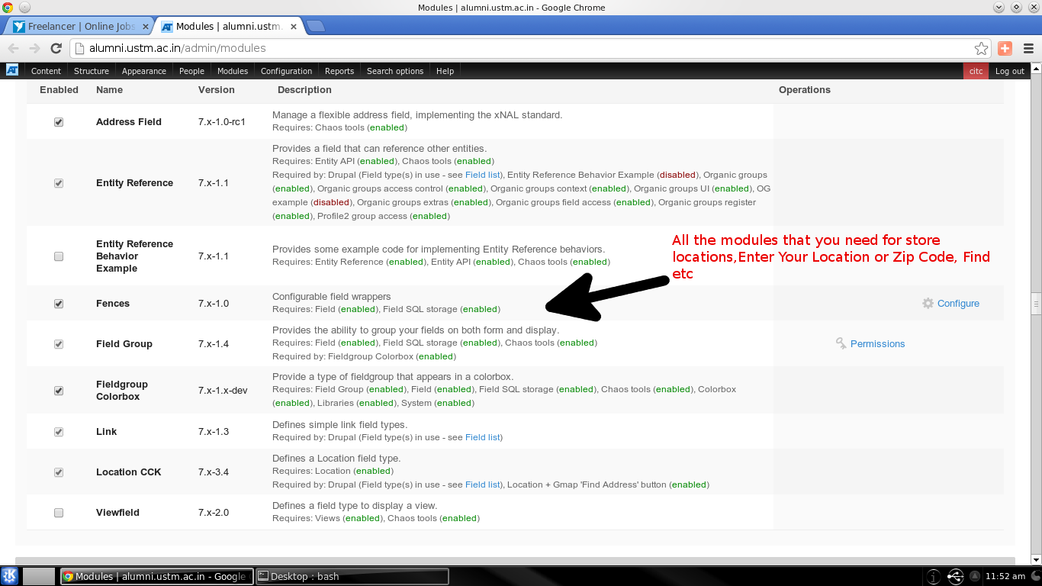Open the KDE application launcher

(10, 576)
